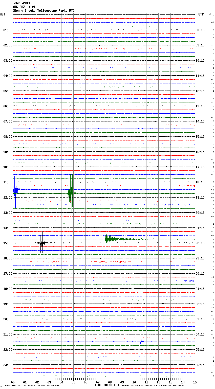215x389 pixels.
Task: Select the 12:00 MST time label
Action: (8, 198)
